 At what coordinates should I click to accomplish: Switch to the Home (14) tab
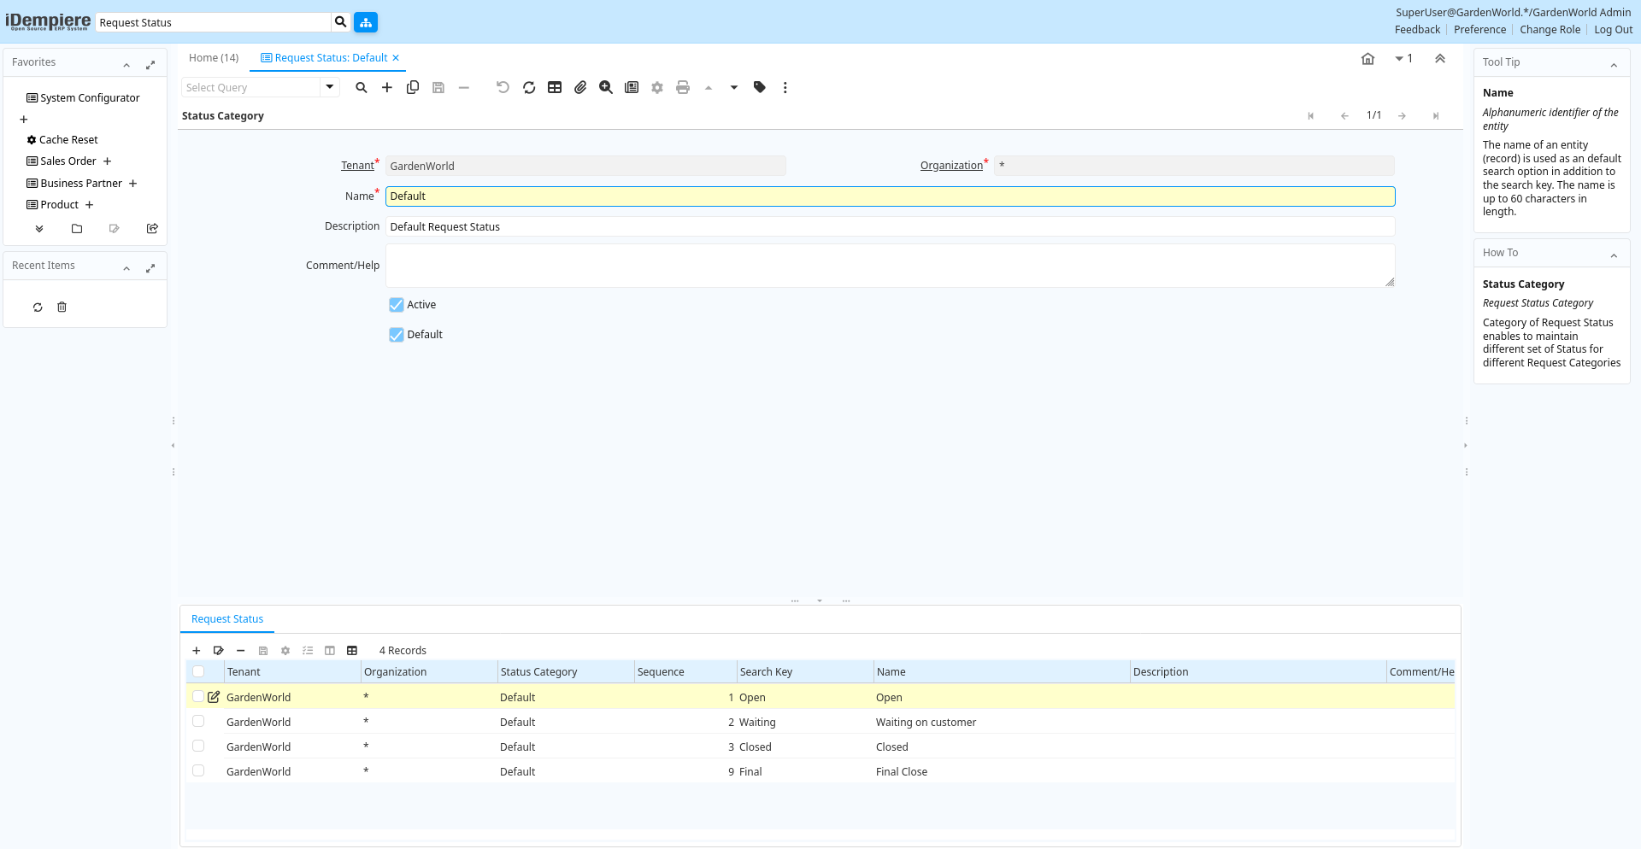[x=214, y=58]
